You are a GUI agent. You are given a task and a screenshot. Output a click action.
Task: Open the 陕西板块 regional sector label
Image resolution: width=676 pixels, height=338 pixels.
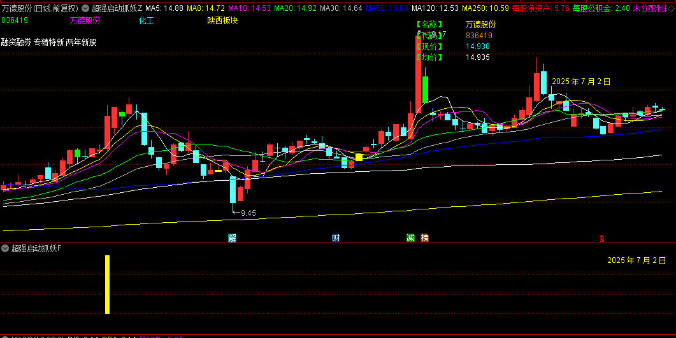click(x=222, y=20)
